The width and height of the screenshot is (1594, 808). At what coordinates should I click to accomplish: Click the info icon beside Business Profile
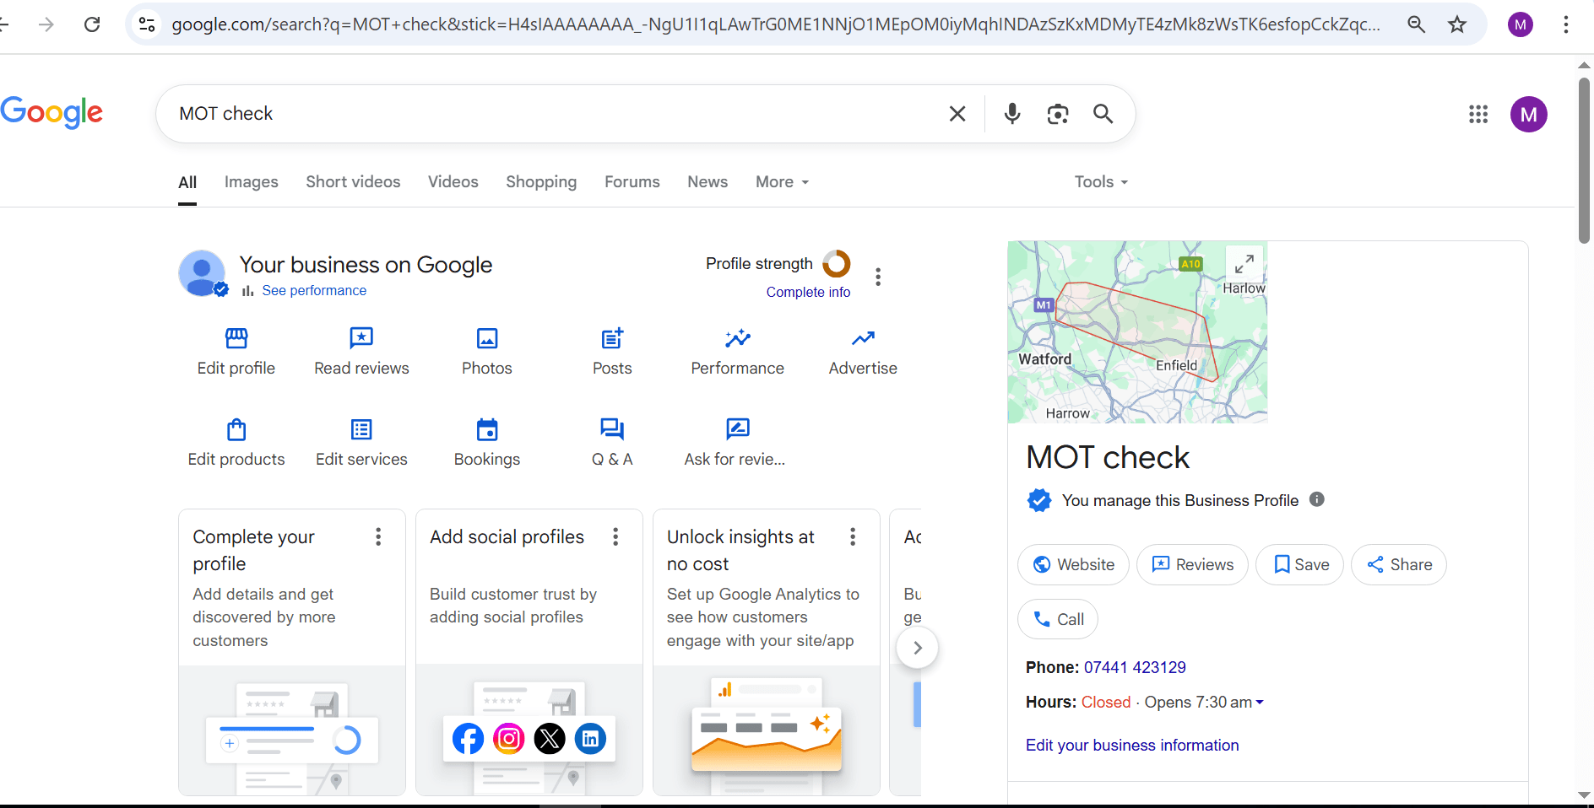pyautogui.click(x=1317, y=499)
